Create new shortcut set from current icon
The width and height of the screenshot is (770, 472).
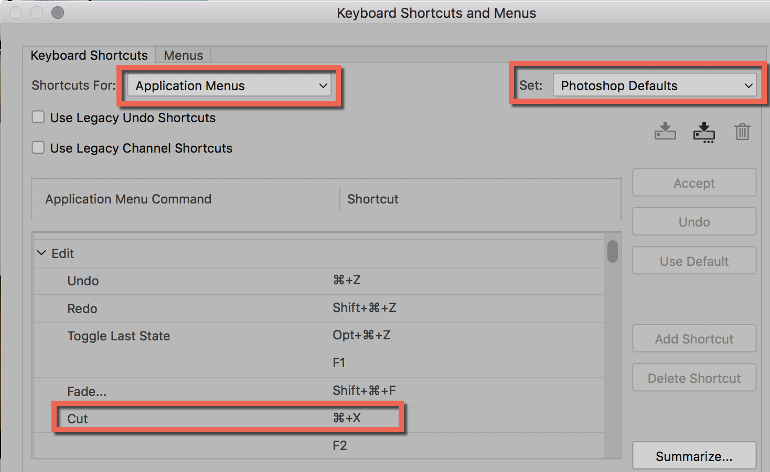point(704,132)
